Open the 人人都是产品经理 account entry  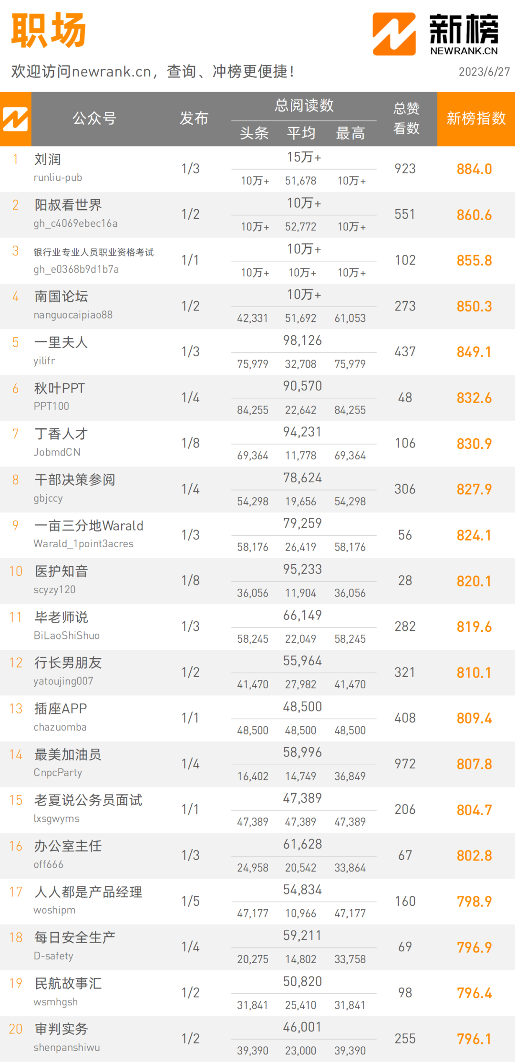88,892
